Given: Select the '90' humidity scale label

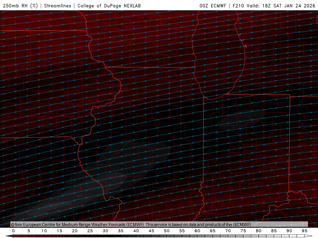Looking at the screenshot, I should (289, 231).
